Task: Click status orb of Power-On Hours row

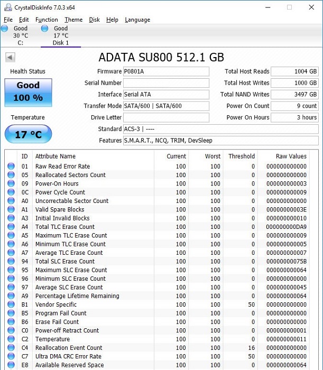Action: 11,183
